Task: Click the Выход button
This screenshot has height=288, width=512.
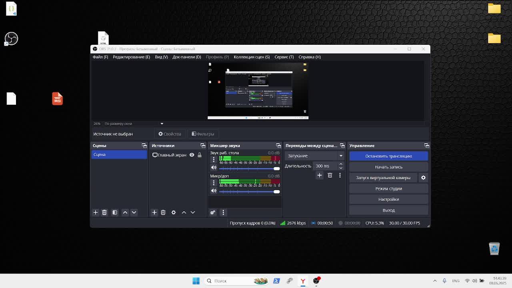Action: coord(389,210)
